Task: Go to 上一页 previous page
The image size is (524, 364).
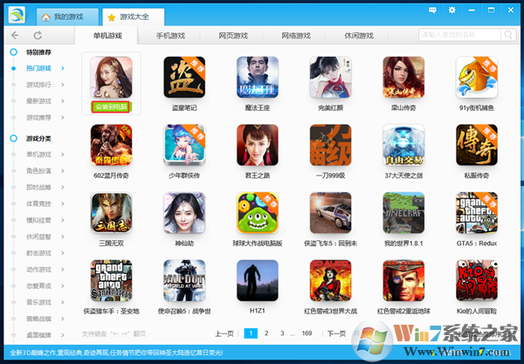Action: click(224, 333)
